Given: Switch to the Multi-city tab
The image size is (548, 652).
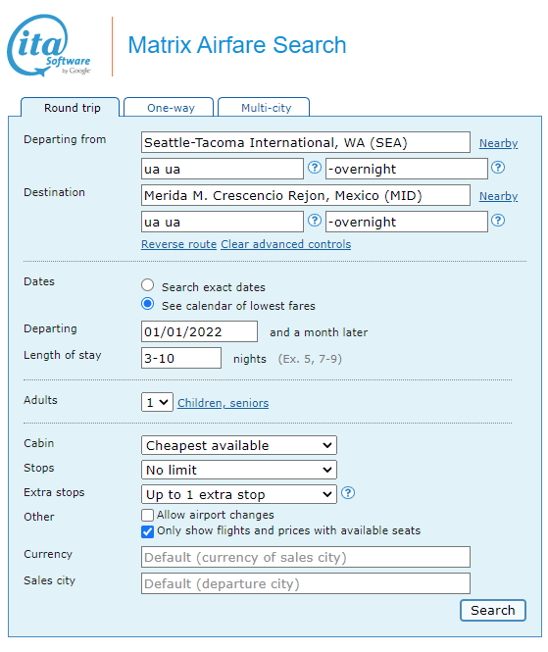Looking at the screenshot, I should pos(264,107).
